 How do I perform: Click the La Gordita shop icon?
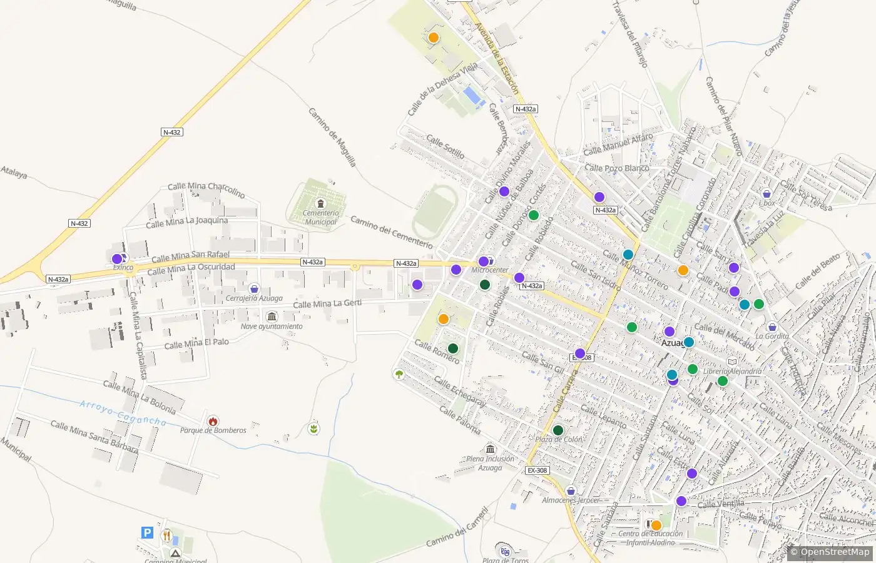(772, 327)
